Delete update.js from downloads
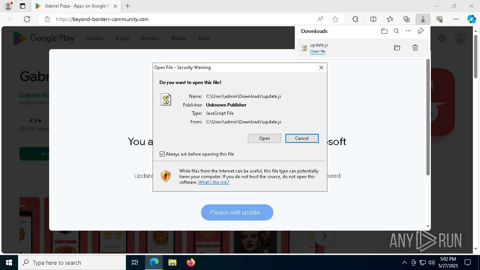The height and width of the screenshot is (270, 480). pos(415,48)
